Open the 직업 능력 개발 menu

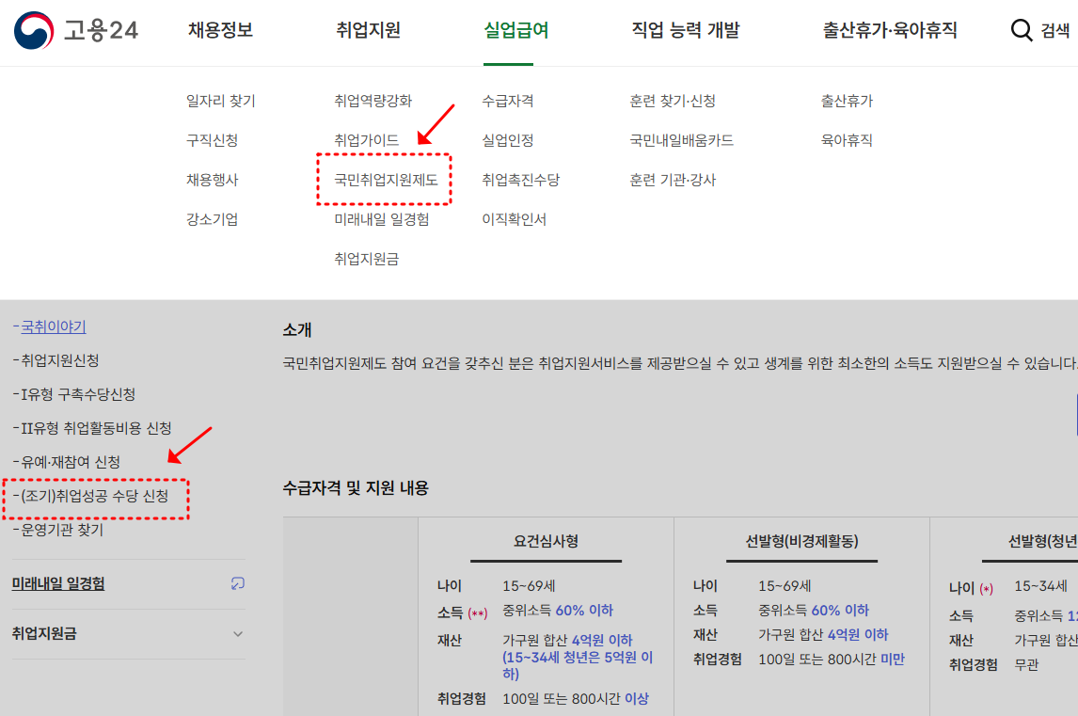[x=687, y=29]
